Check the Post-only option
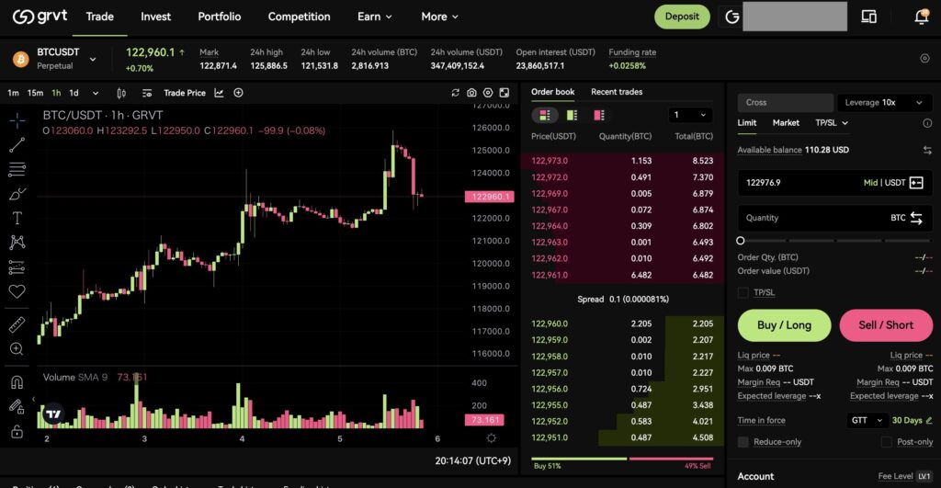This screenshot has height=488, width=941. pyautogui.click(x=886, y=442)
